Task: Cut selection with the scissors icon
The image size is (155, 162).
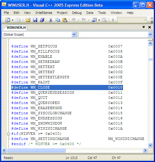Action: coord(51,20)
